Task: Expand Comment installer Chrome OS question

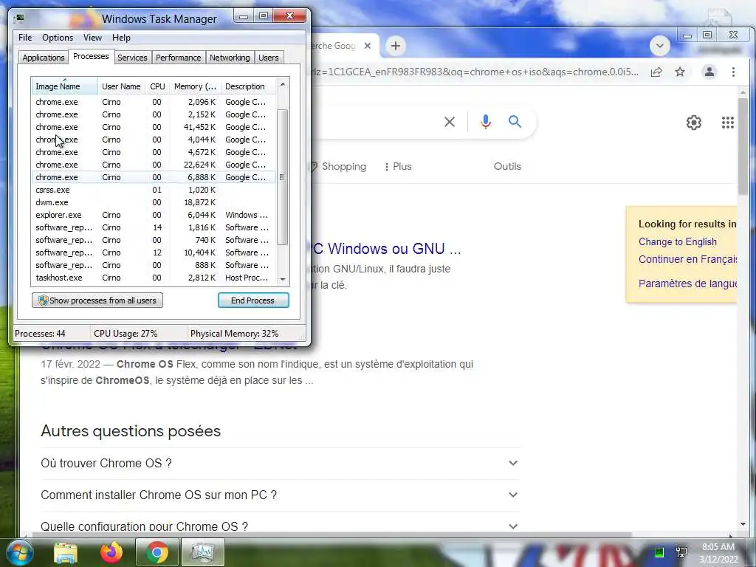Action: click(280, 495)
